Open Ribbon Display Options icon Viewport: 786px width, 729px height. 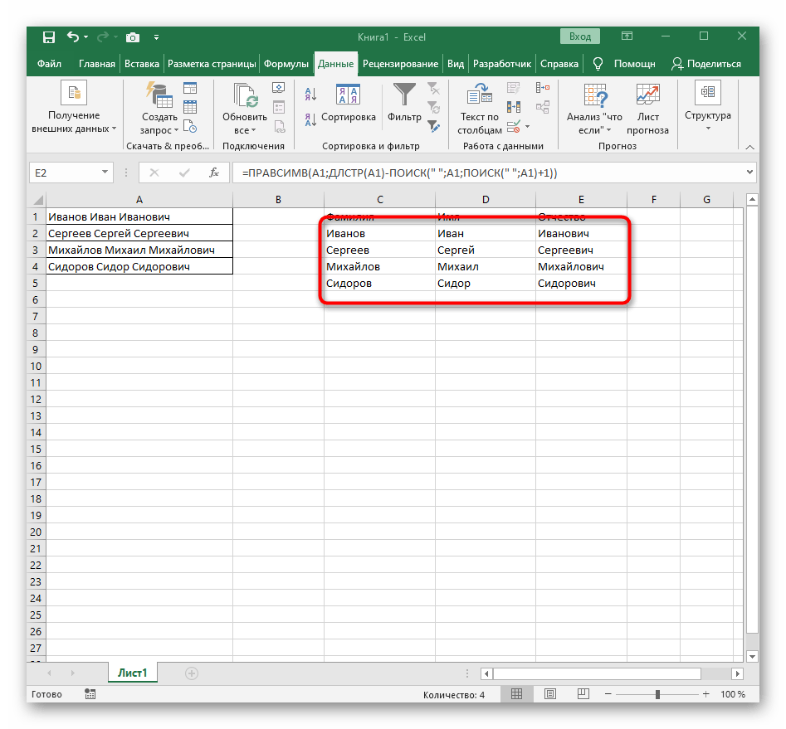(627, 36)
